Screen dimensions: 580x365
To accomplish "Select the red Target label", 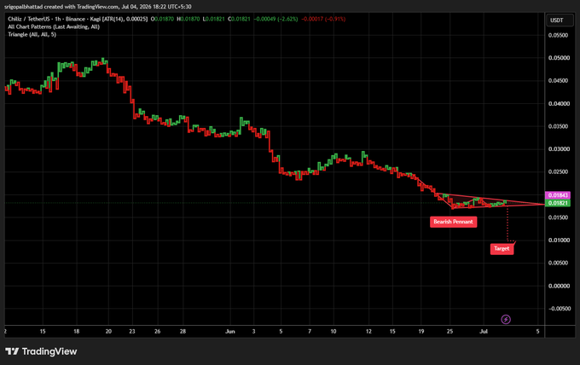I will (502, 248).
